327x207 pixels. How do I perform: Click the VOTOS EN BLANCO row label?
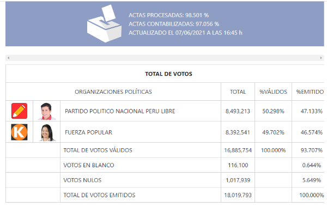[x=89, y=165]
